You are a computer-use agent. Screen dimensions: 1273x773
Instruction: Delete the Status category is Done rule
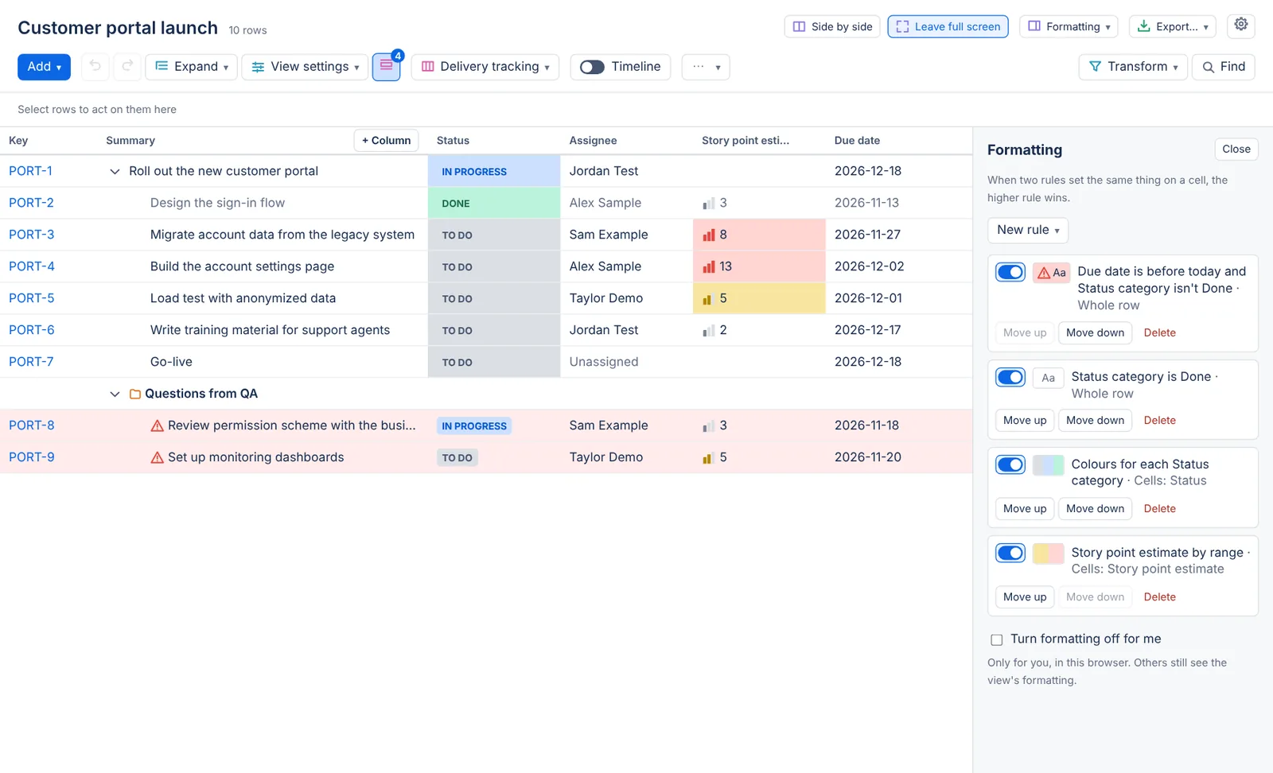pyautogui.click(x=1159, y=421)
